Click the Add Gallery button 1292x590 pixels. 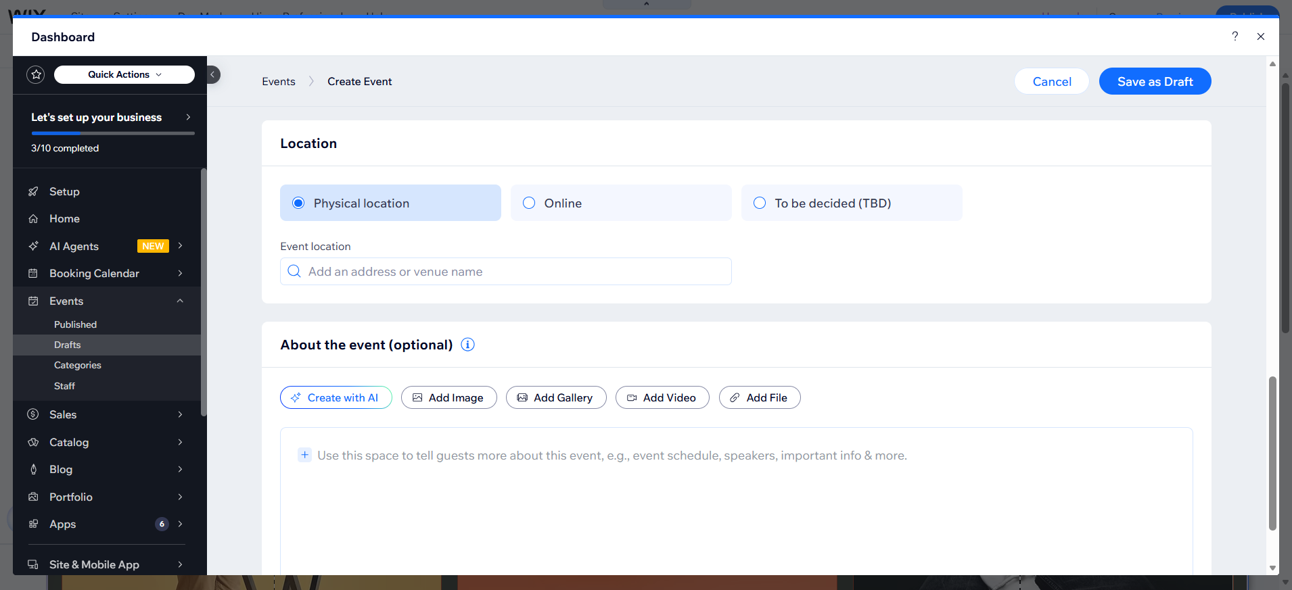556,397
